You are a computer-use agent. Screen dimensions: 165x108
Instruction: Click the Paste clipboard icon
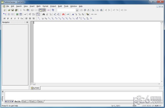[x=28, y=10]
